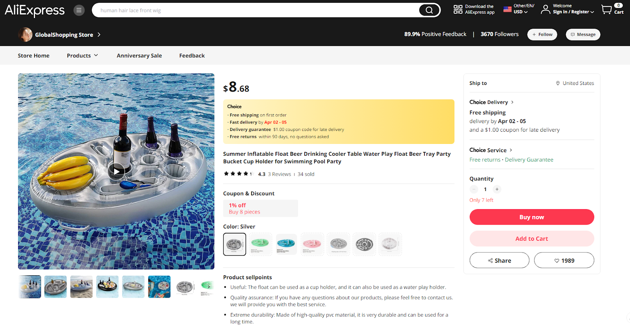Open the Download AliExpress app QR icon
Image resolution: width=630 pixels, height=326 pixels.
(458, 9)
